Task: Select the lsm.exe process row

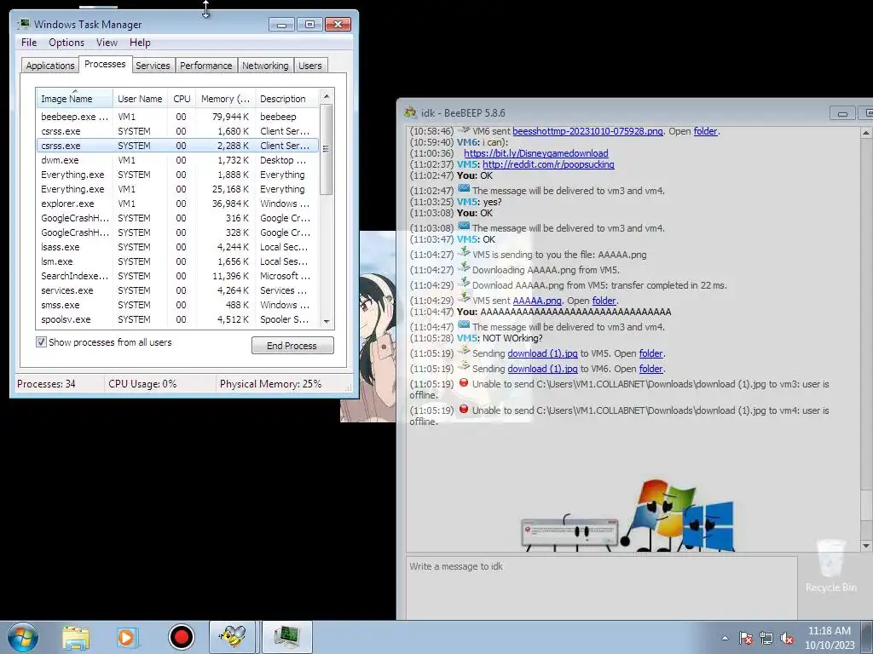Action: (178, 261)
